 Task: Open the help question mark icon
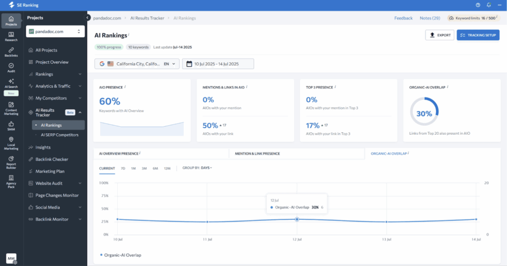tap(478, 5)
